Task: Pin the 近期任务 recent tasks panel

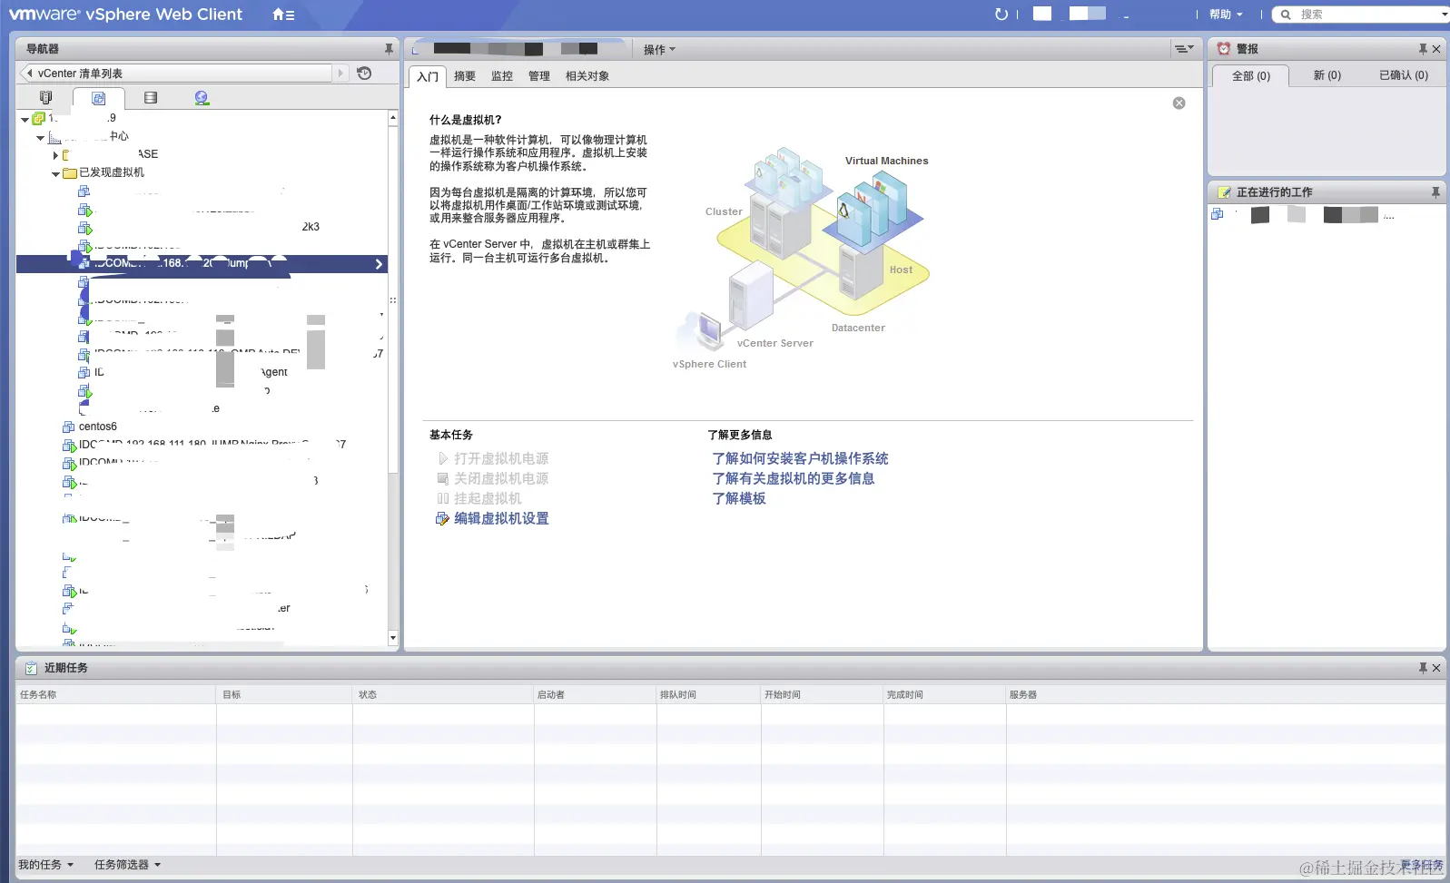Action: pyautogui.click(x=1423, y=668)
